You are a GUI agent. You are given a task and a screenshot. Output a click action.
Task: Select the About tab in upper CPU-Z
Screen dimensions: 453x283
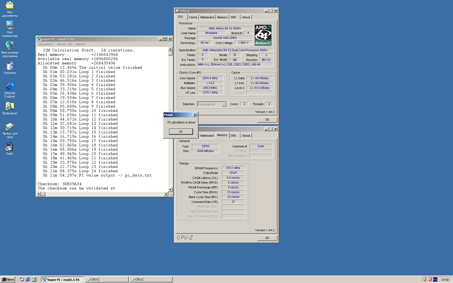(x=246, y=17)
